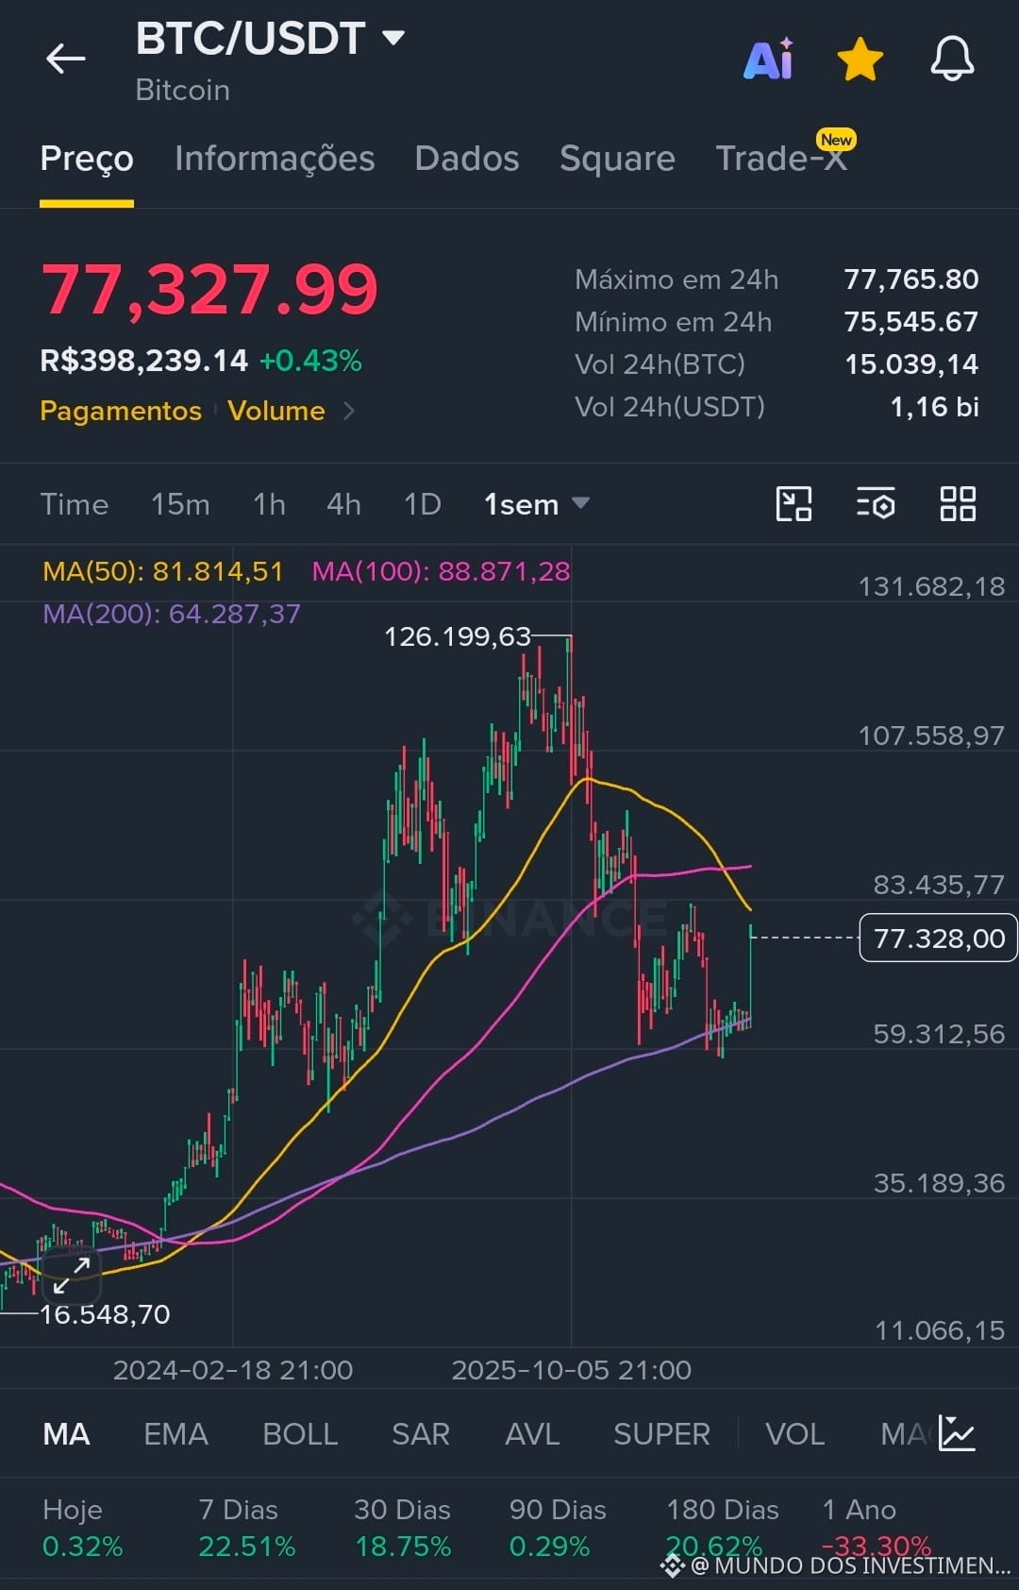Enable the AVL indicator
Screen dimensions: 1019x1590
(x=532, y=1434)
